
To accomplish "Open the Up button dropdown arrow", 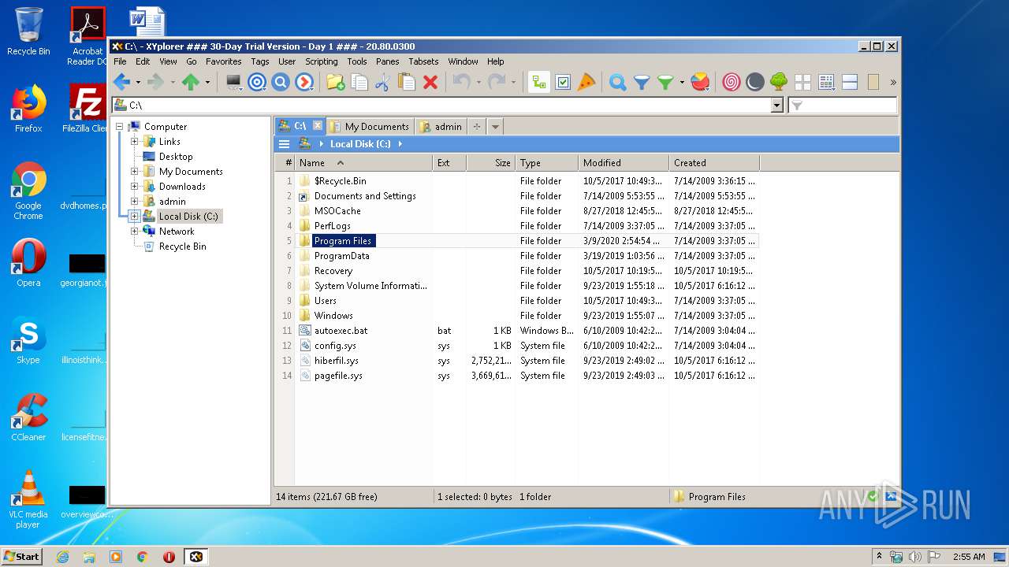I will point(207,82).
